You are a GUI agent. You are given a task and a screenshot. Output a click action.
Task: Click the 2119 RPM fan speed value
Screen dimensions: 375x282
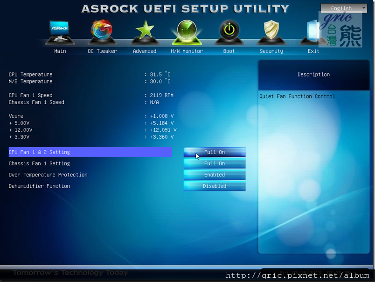pos(162,95)
